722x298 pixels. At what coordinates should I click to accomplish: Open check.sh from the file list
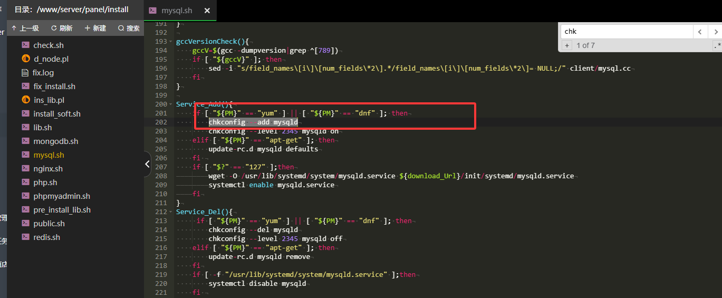(x=48, y=45)
